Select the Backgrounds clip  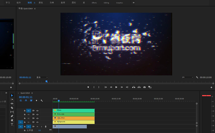74,122
